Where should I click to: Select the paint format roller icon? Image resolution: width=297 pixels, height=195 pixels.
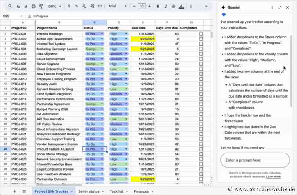[41, 7]
